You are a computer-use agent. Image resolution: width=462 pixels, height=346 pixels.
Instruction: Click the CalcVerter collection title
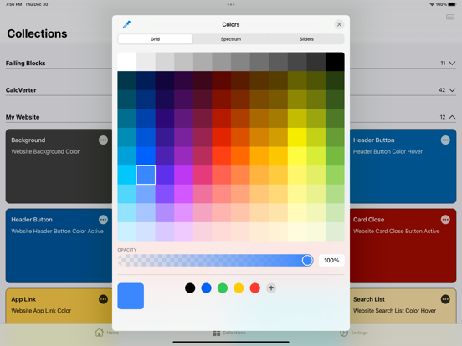[21, 90]
